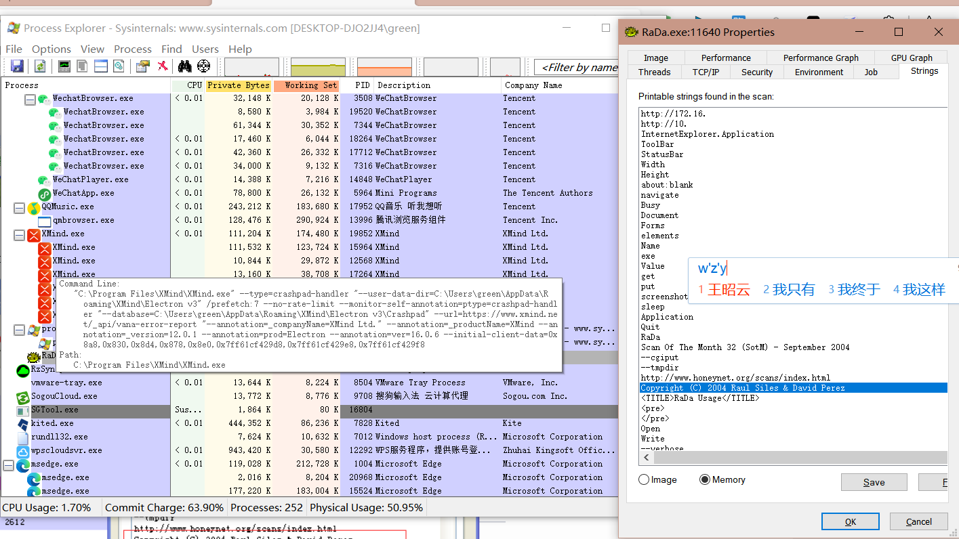Click Cancel in RaDa.exe Properties dialog

[918, 521]
